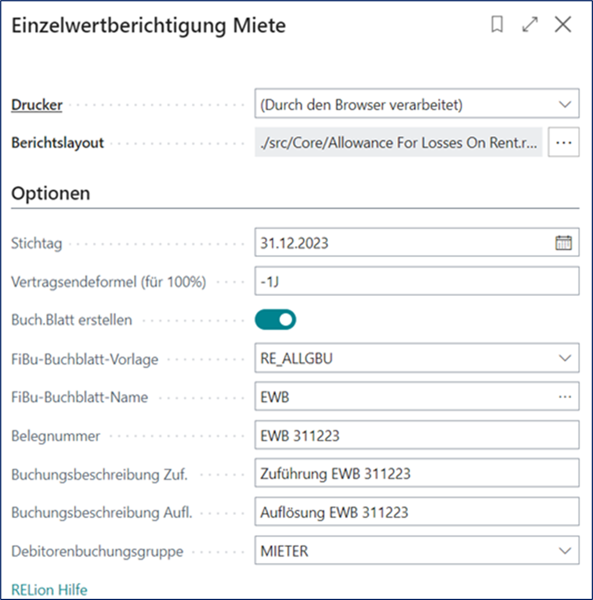
Task: Click the Drucker label link
Action: pyautogui.click(x=37, y=105)
